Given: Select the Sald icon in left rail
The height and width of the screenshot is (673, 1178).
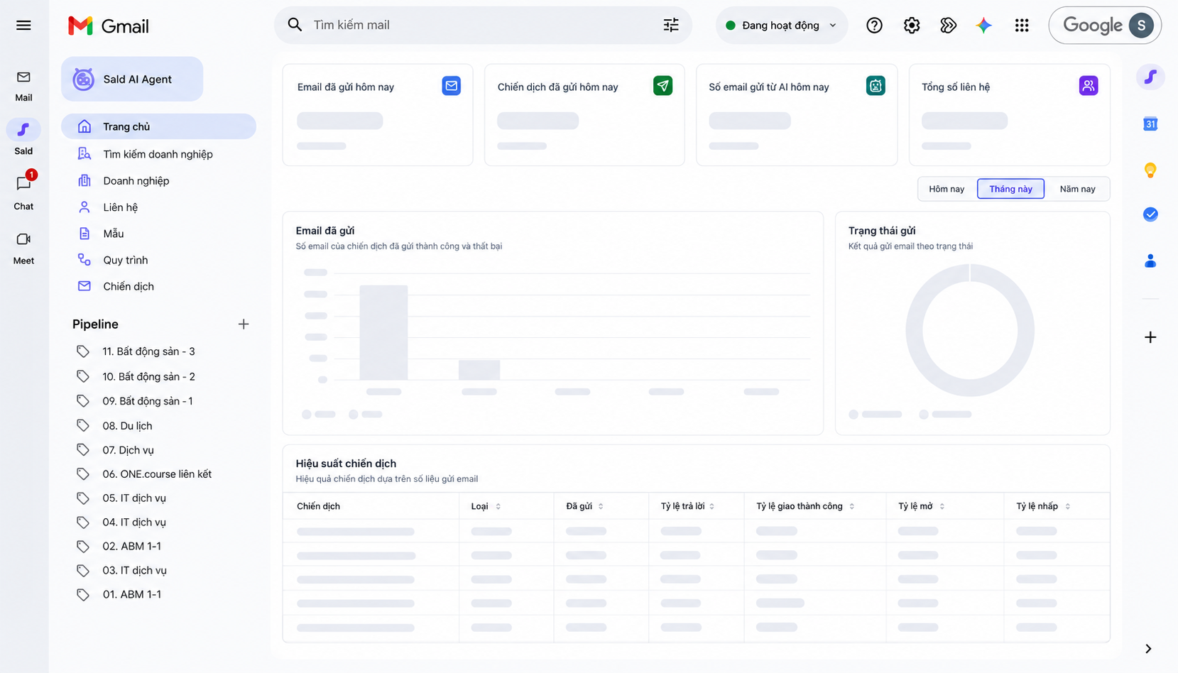Looking at the screenshot, I should point(23,129).
